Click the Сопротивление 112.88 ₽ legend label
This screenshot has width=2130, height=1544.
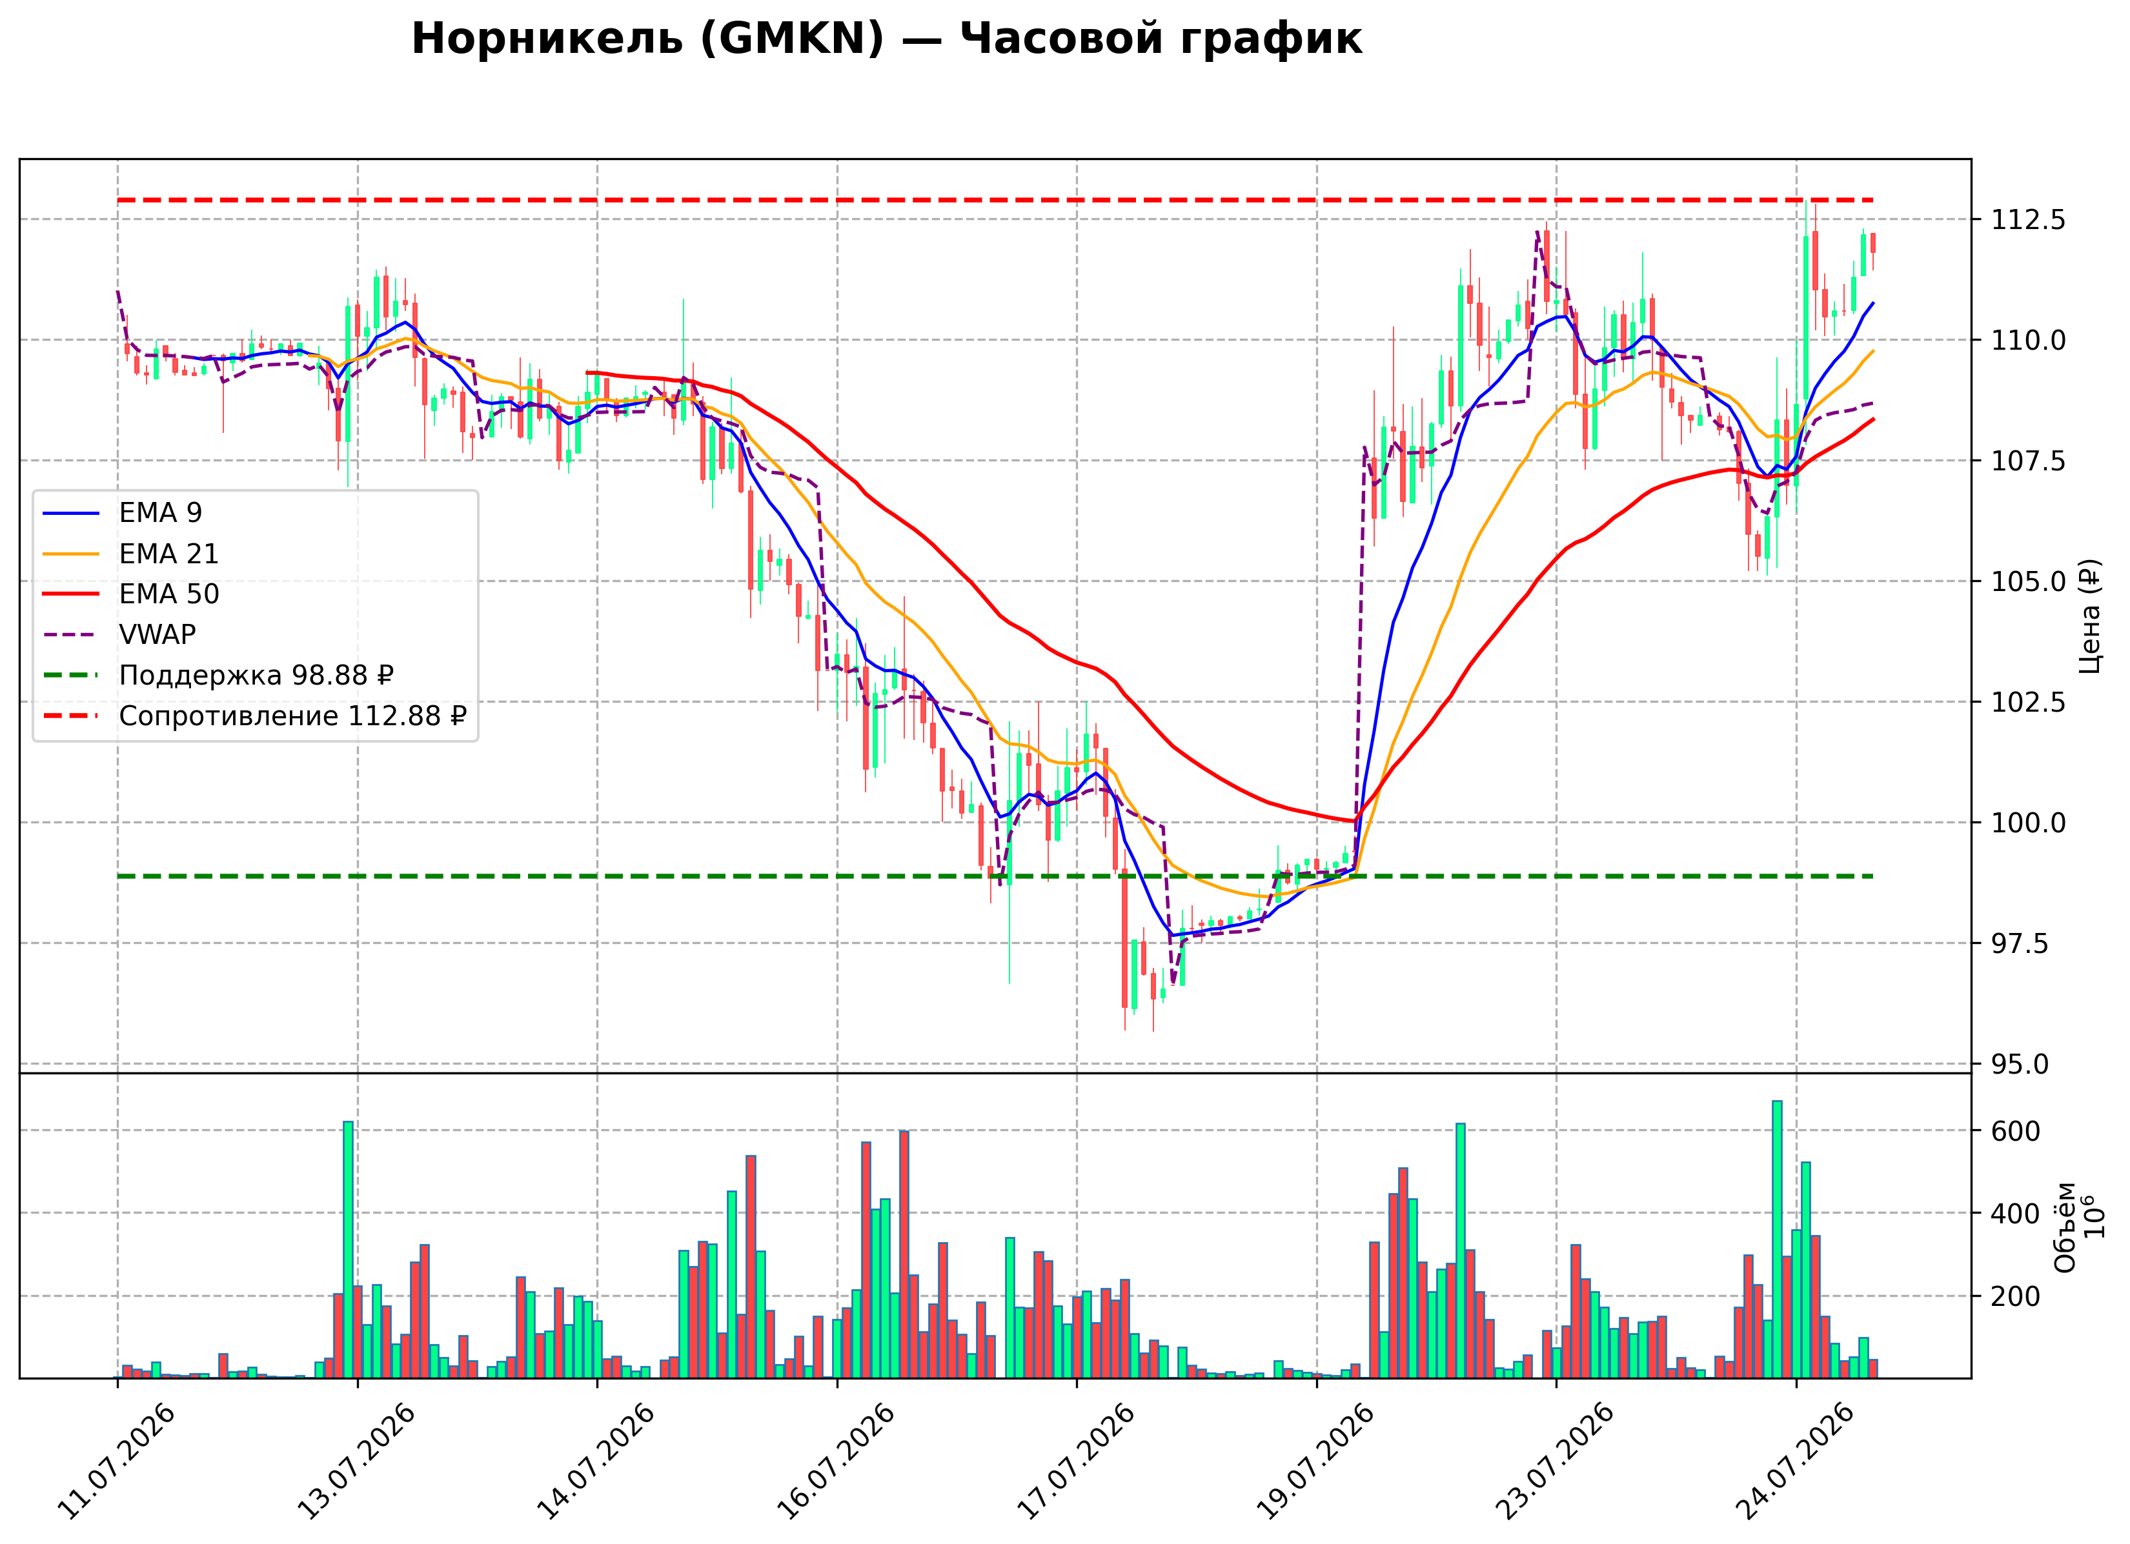point(293,716)
